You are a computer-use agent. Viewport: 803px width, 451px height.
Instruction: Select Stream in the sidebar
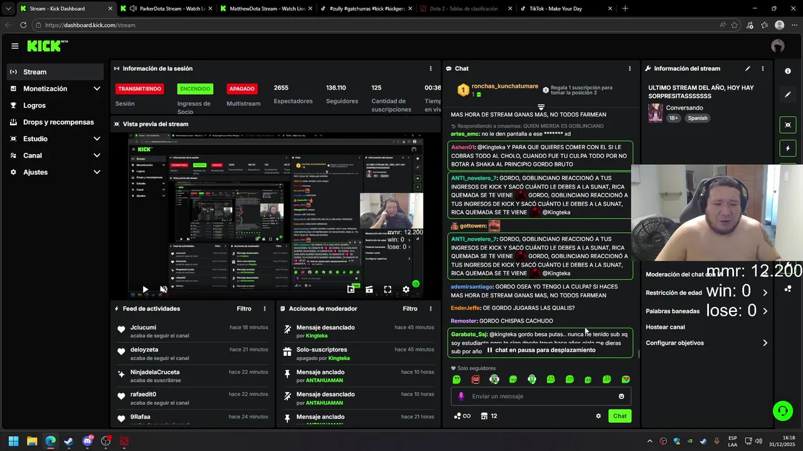pyautogui.click(x=56, y=72)
